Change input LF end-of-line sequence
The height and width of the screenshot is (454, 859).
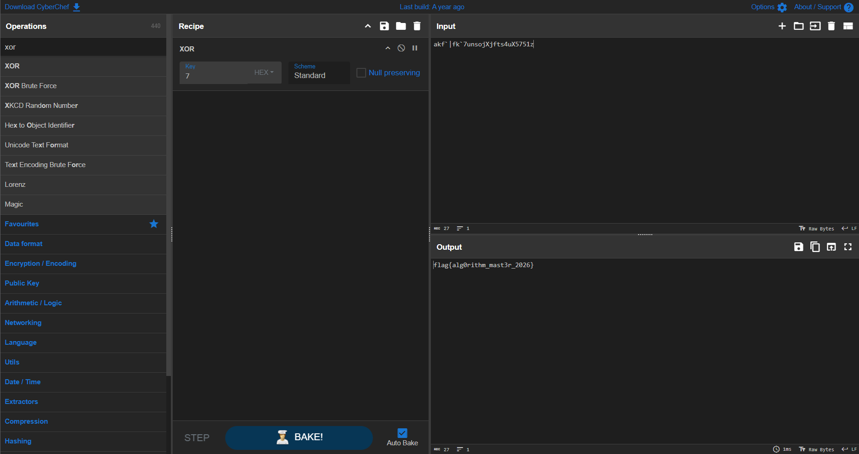[x=849, y=229]
